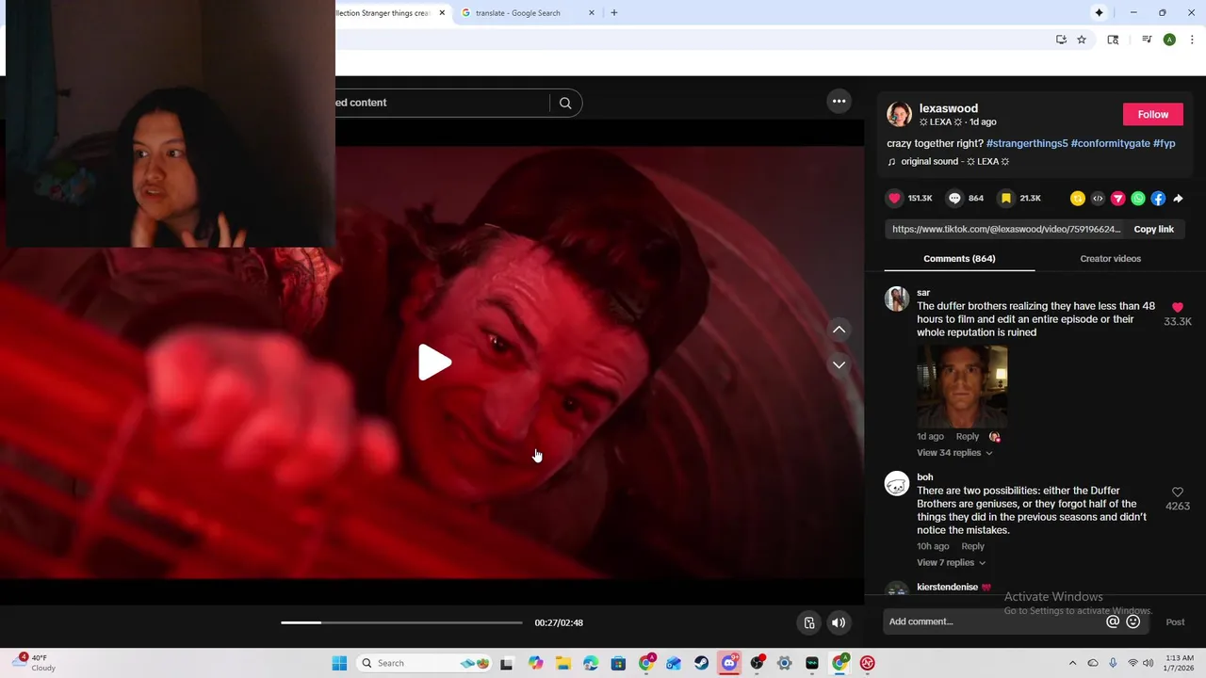Click the install/cast icon in the address bar
Screen dimensions: 1206x678
[x=1061, y=40]
